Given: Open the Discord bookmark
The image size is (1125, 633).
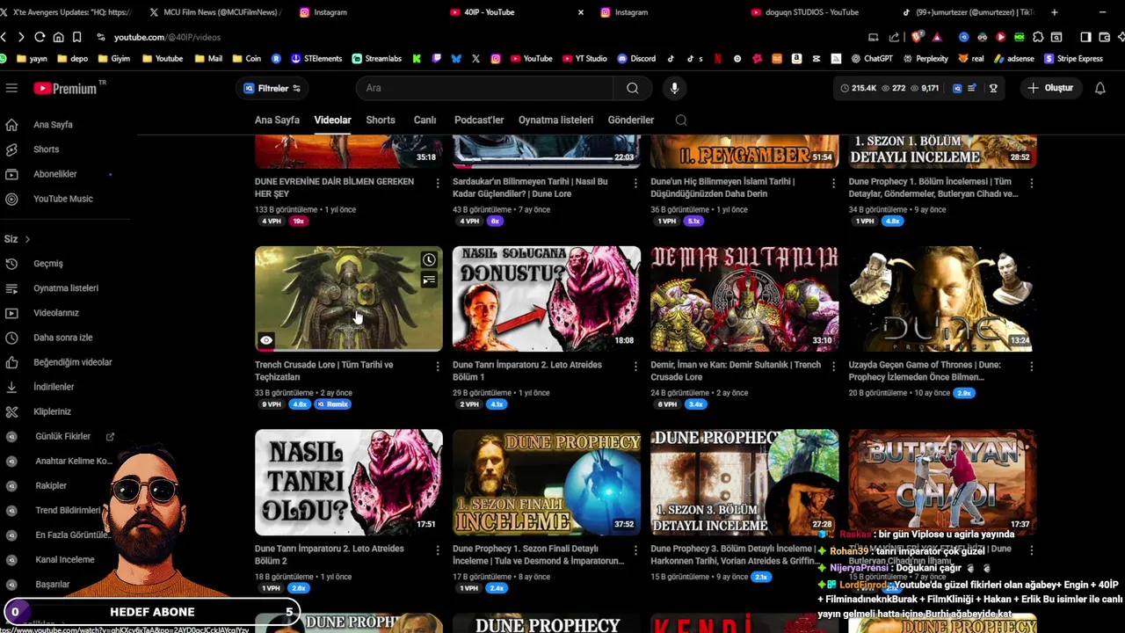Looking at the screenshot, I should tap(636, 59).
